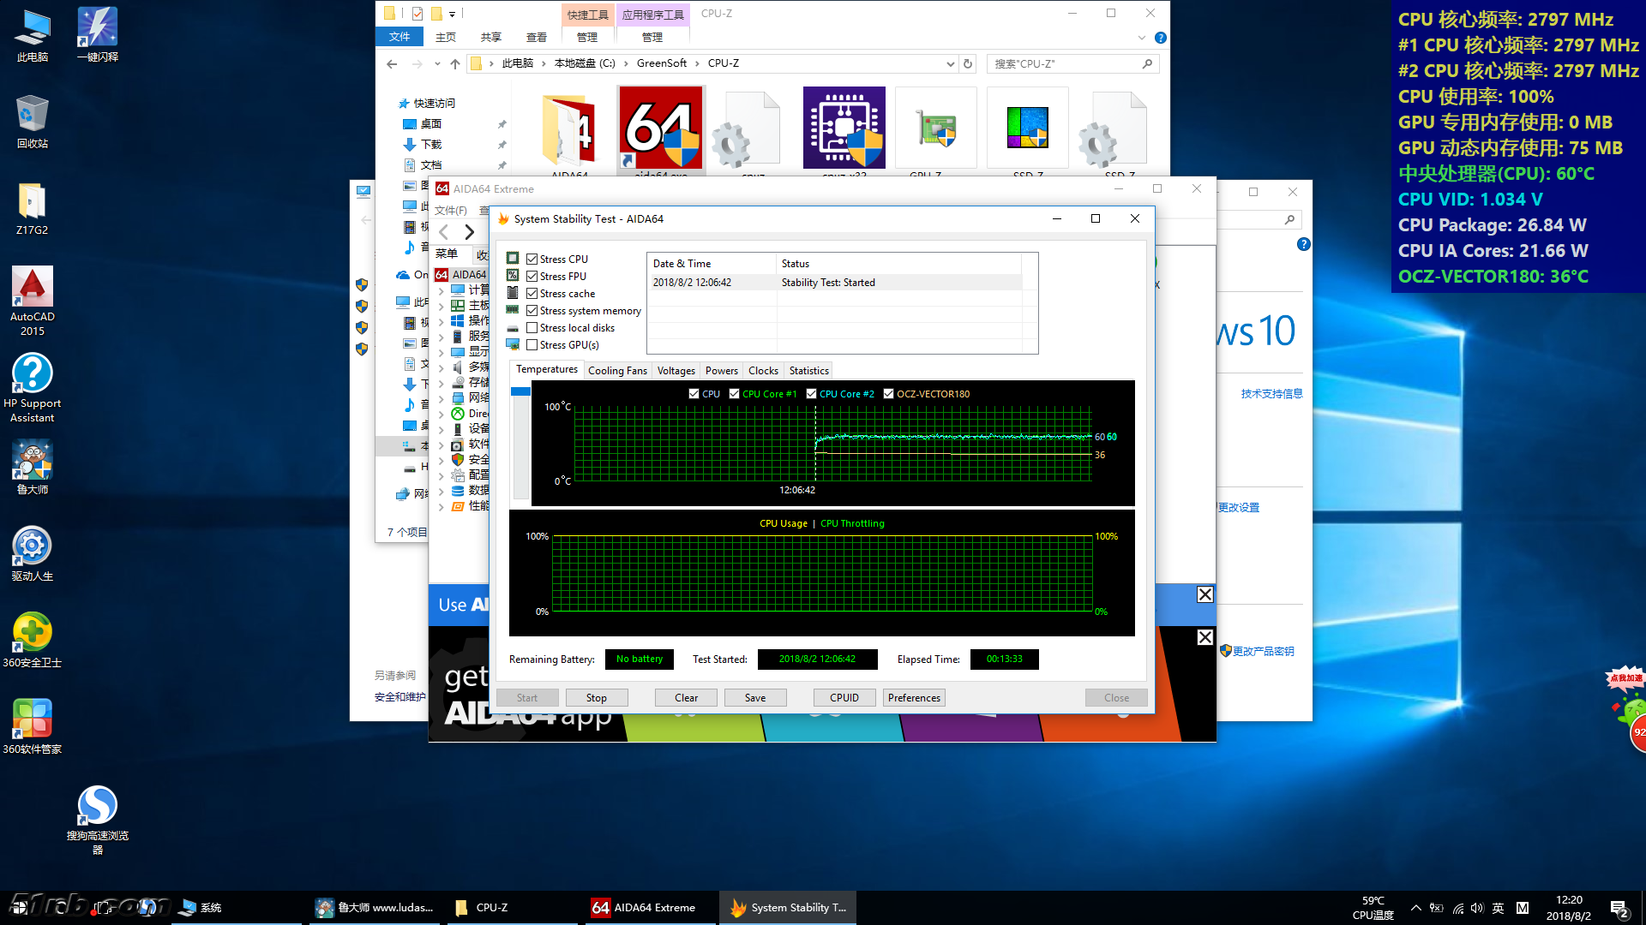Click the SSD-Z colorful app icon

point(1027,128)
